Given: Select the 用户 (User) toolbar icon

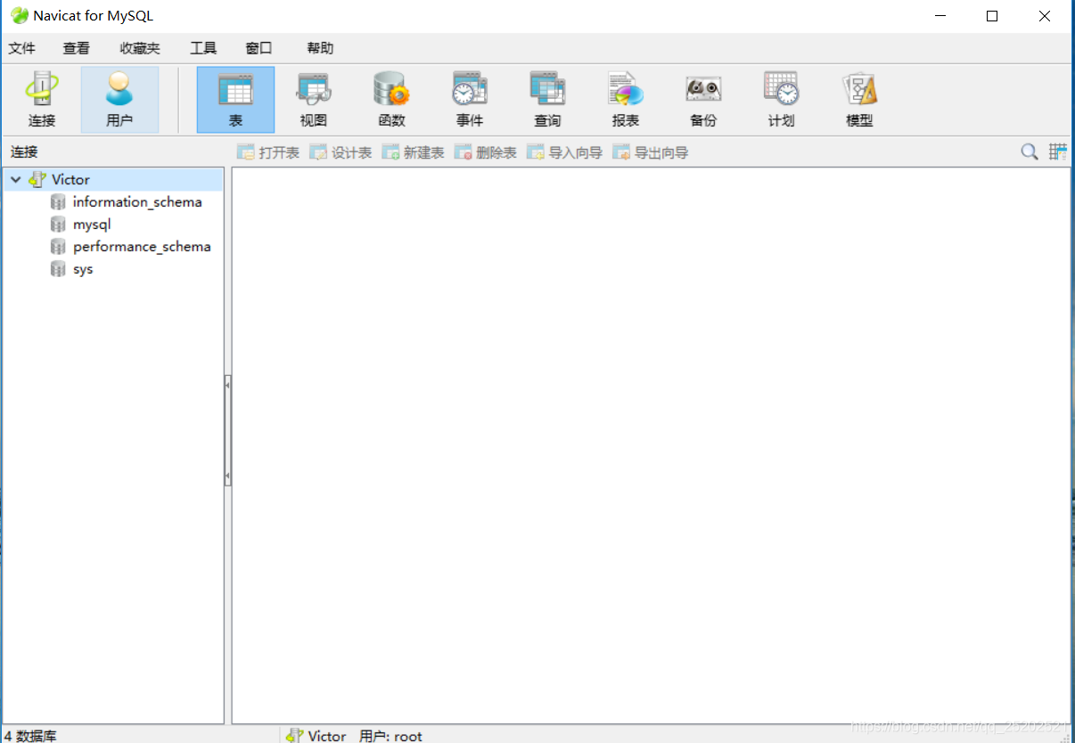Looking at the screenshot, I should (119, 100).
